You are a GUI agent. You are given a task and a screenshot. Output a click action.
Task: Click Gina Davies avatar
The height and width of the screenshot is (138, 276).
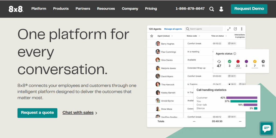[x=158, y=60]
